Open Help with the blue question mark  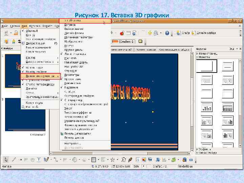point(167,33)
